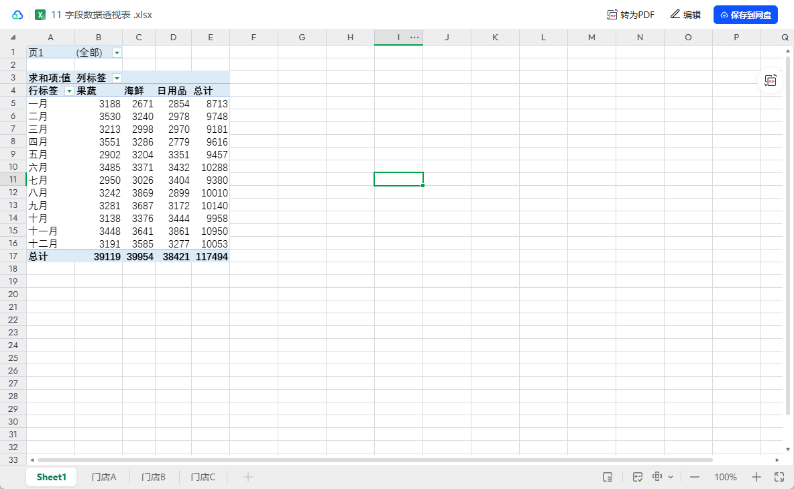Click the 转为PDF conversion icon
The image size is (794, 489).
[612, 13]
